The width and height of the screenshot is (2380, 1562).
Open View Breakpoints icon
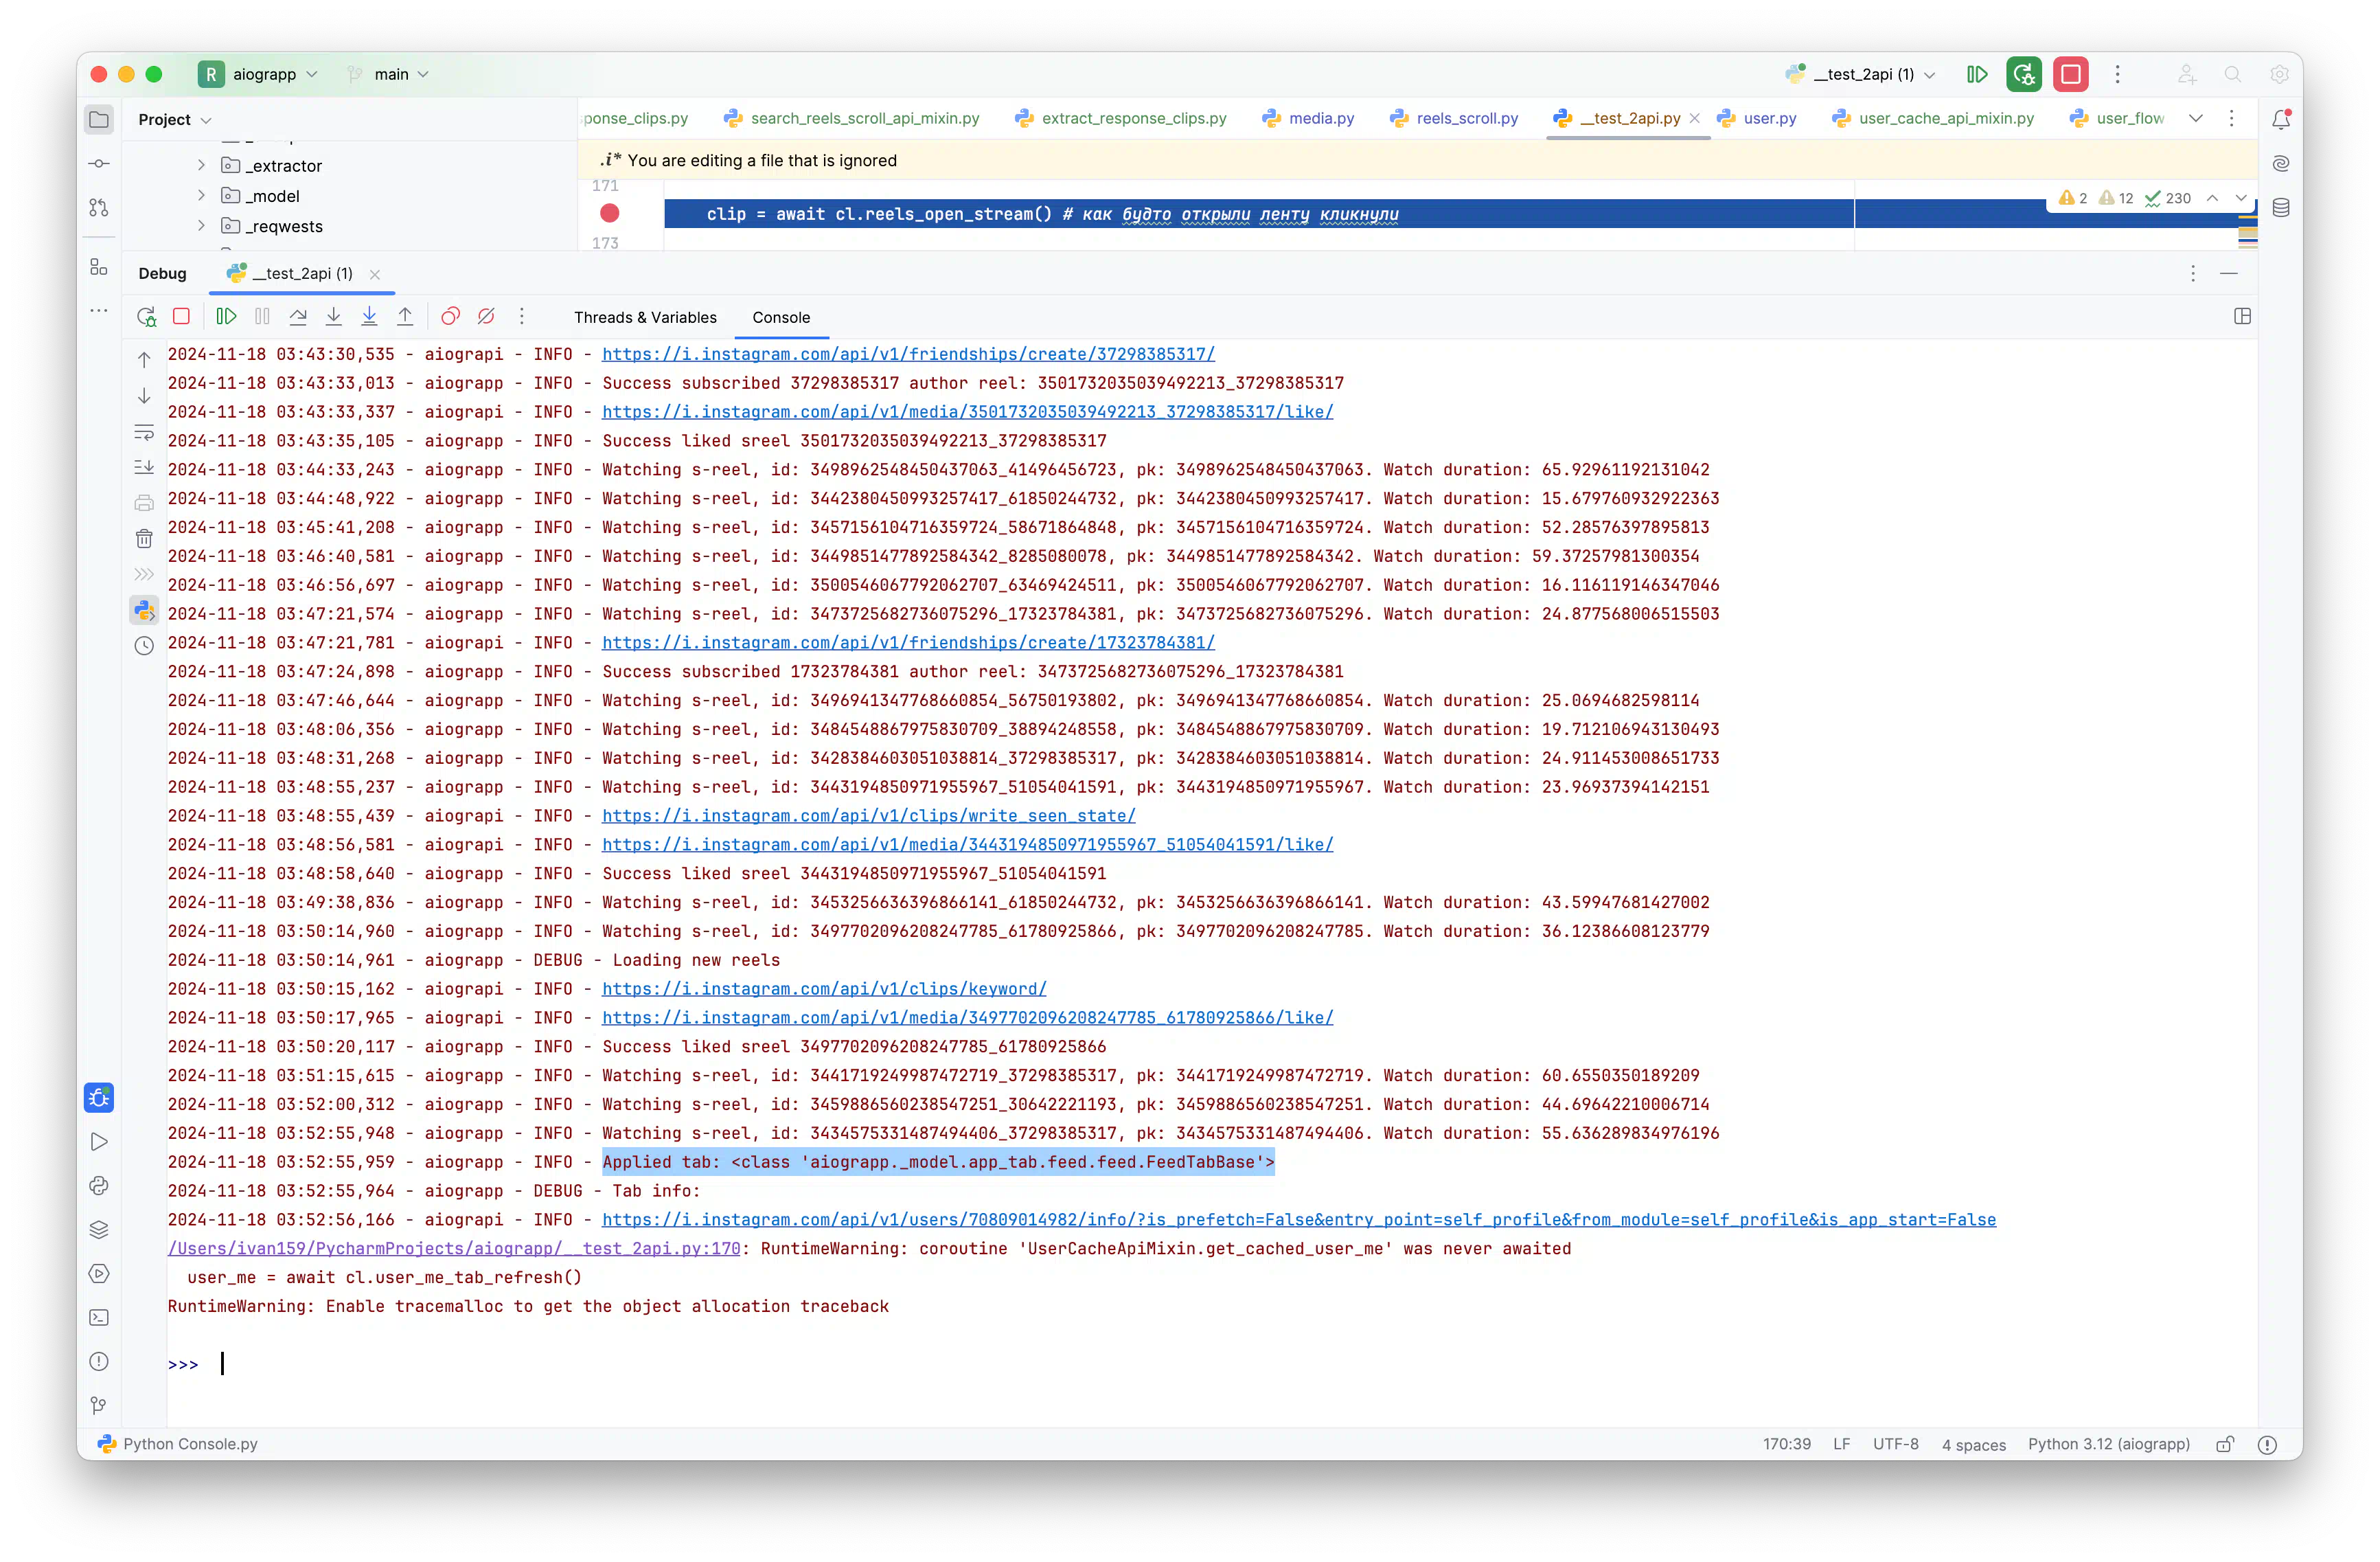(450, 316)
